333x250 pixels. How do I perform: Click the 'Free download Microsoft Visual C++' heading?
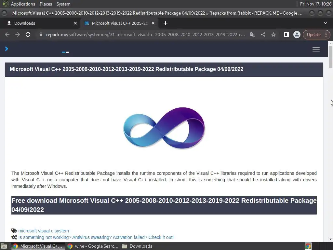click(x=164, y=205)
